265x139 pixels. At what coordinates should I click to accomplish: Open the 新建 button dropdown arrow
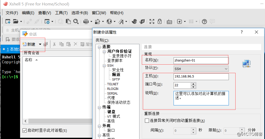[x=40, y=44]
